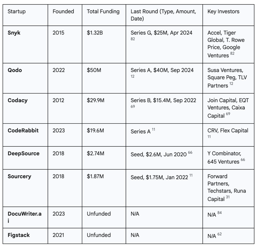Select the Key Investors column header

228,15
